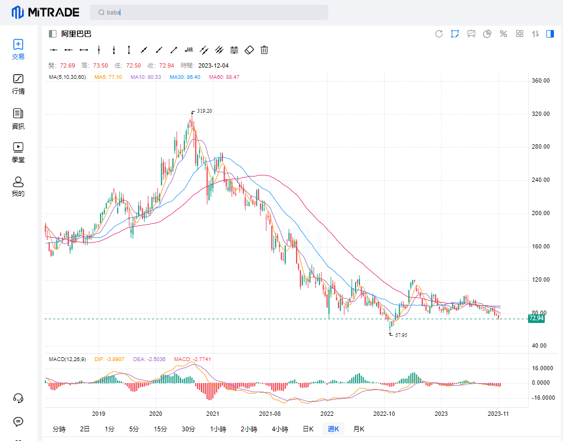Open 學堂 section in the sidebar
Image resolution: width=563 pixels, height=441 pixels.
(18, 152)
